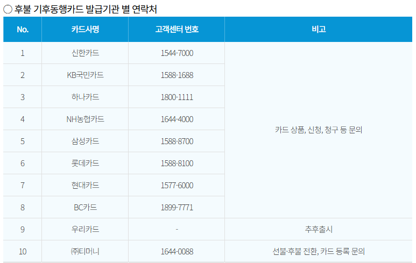Click row number 5 for 삼성카드
The width and height of the screenshot is (416, 263).
click(x=23, y=141)
